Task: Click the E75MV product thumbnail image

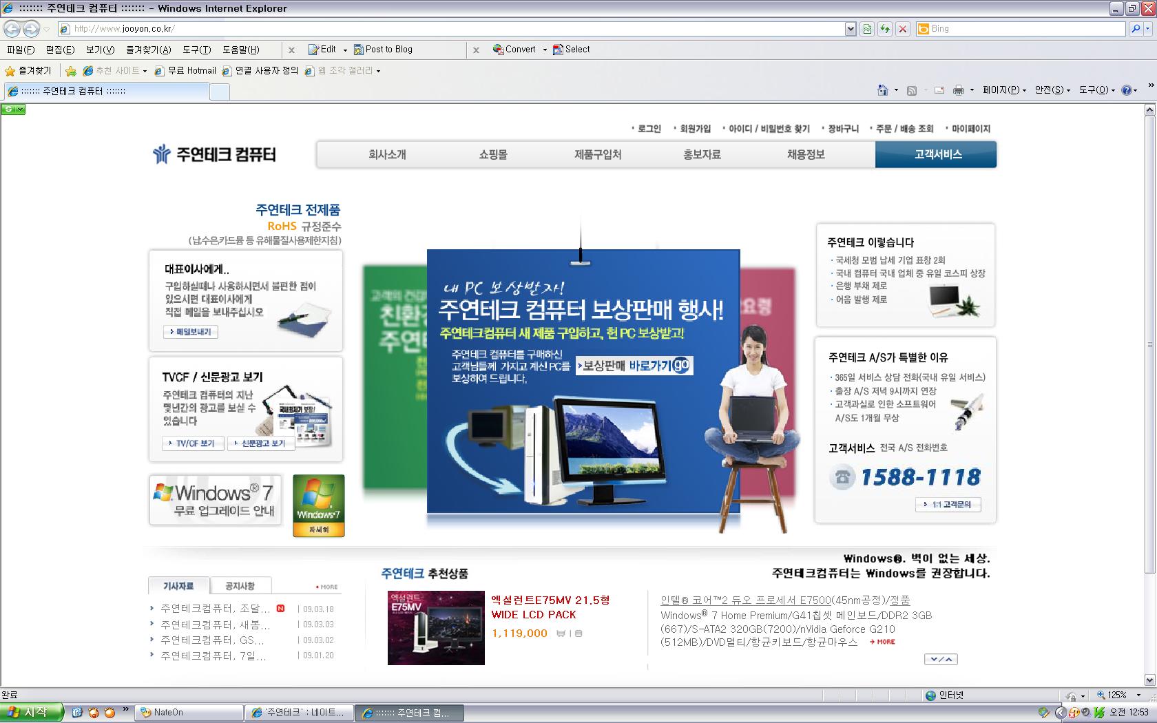Action: (x=436, y=627)
